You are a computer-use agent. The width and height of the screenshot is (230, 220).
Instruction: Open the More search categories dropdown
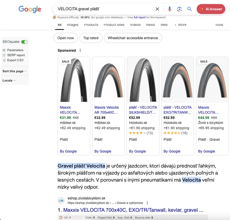[x=180, y=25]
